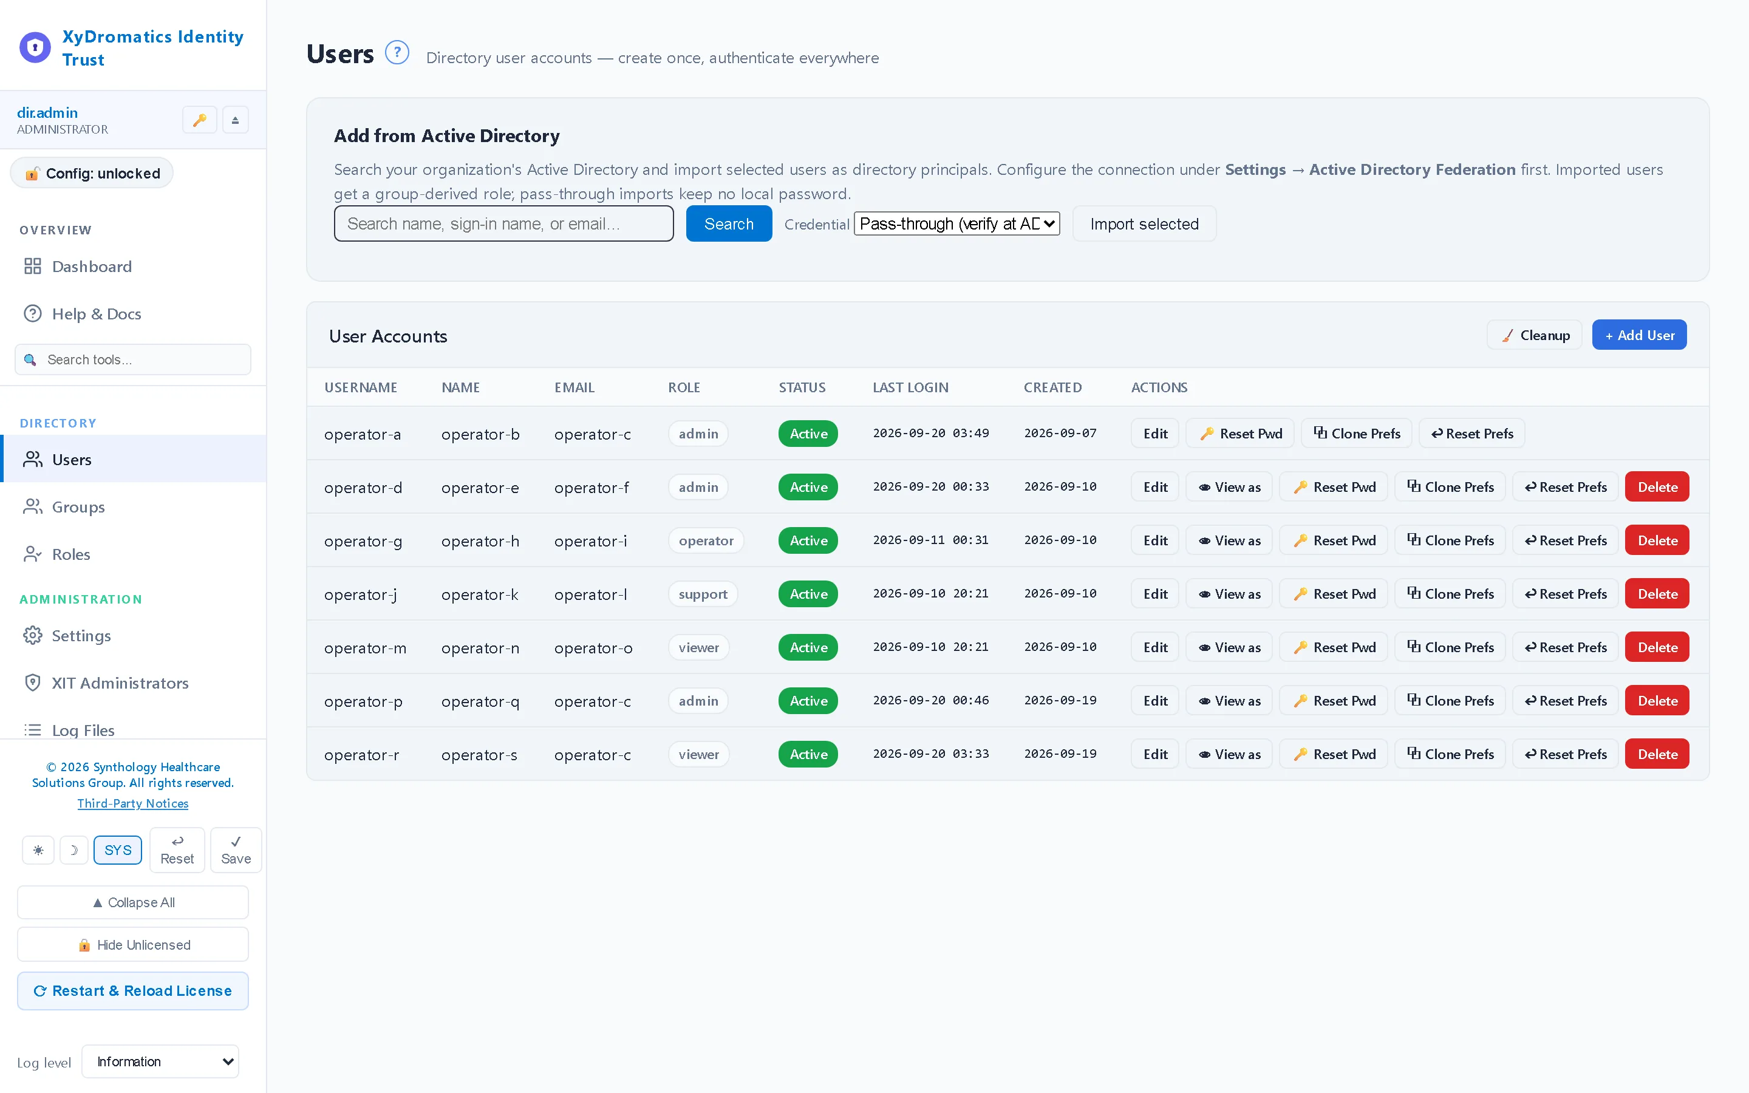Open Settings in the Administration section
The width and height of the screenshot is (1749, 1093).
[x=134, y=635]
